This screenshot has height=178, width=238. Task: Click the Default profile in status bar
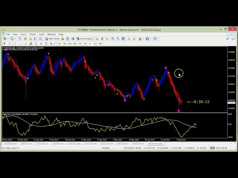pyautogui.click(x=106, y=148)
